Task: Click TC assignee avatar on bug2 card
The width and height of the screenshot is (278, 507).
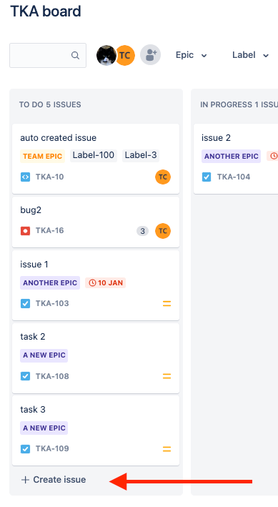Action: tap(163, 231)
